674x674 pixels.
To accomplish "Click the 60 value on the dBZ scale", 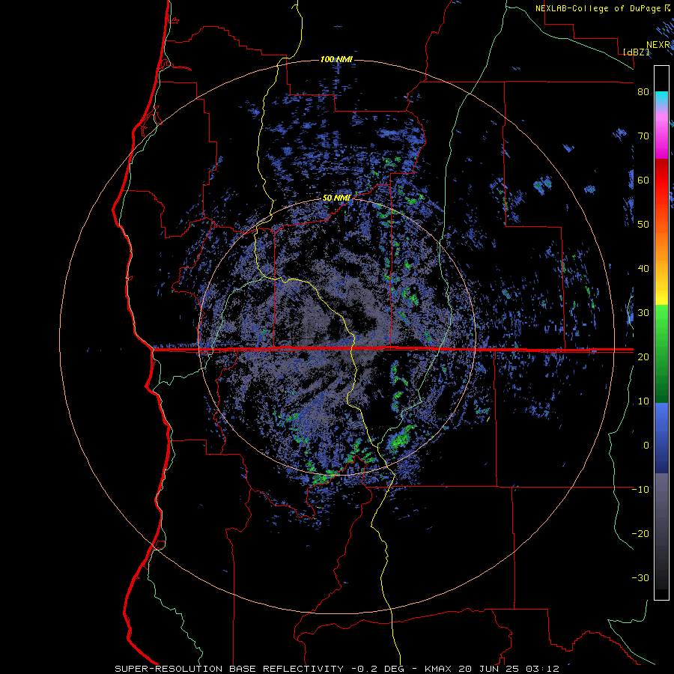I will click(643, 180).
